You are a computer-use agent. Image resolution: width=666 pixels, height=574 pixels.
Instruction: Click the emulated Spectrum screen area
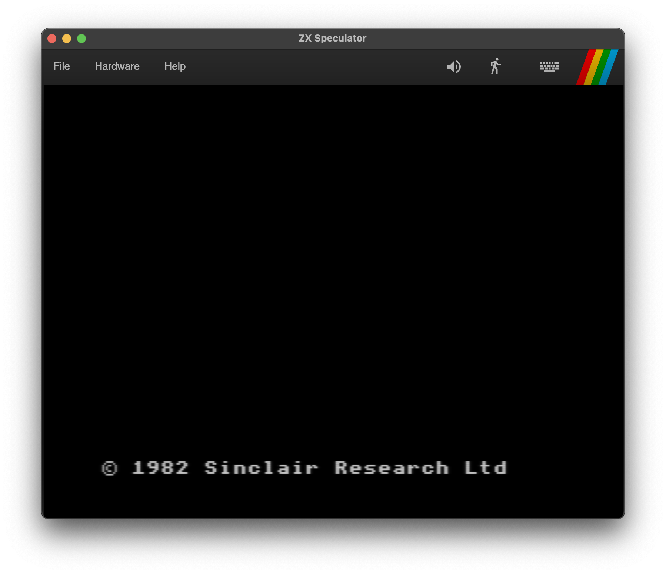[334, 301]
